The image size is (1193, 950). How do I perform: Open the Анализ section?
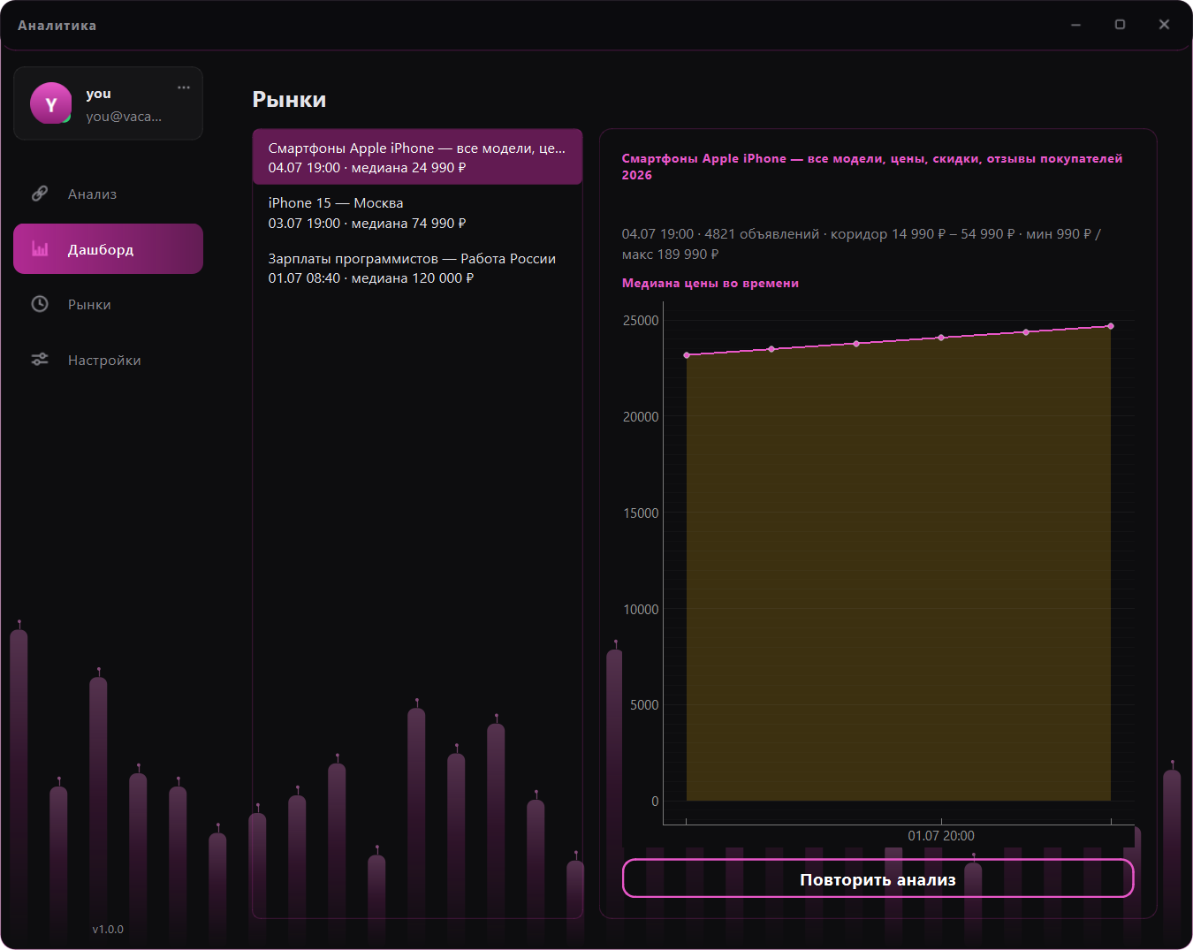(108, 194)
